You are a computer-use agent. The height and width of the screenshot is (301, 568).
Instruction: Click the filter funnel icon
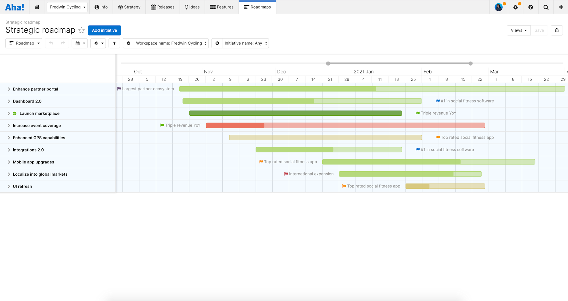tap(114, 43)
